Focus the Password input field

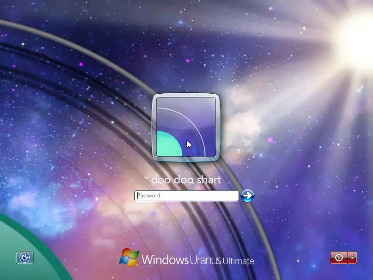click(x=186, y=196)
